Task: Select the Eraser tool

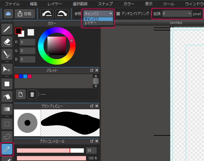Action: pos(7,42)
